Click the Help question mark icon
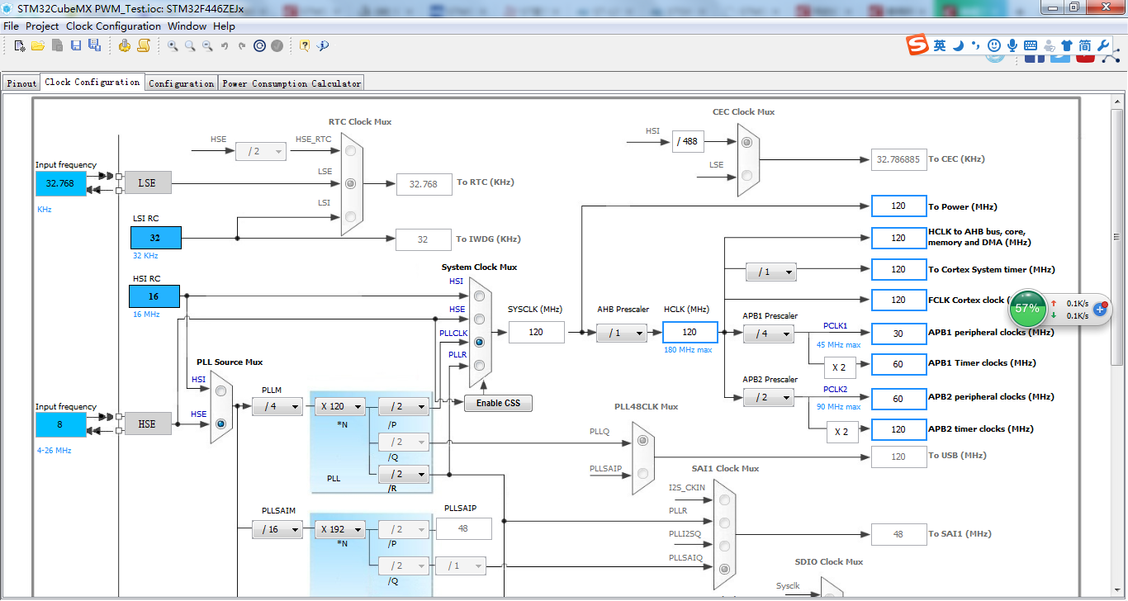This screenshot has width=1128, height=601. (x=305, y=45)
